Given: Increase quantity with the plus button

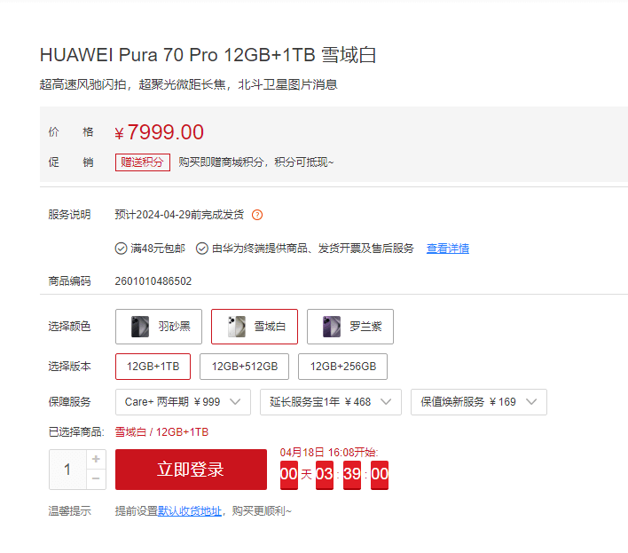Looking at the screenshot, I should pyautogui.click(x=96, y=459).
